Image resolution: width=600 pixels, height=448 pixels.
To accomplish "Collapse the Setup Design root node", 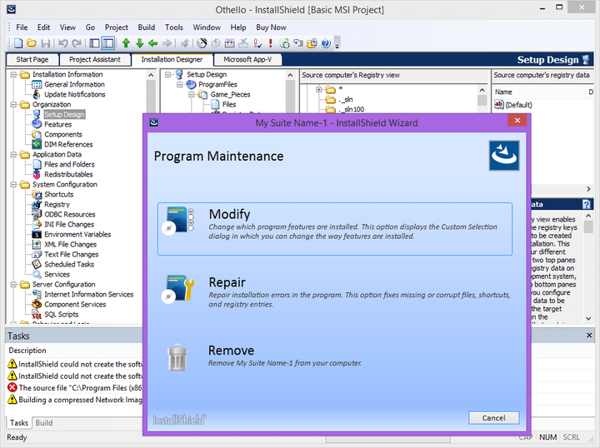I will (x=167, y=75).
